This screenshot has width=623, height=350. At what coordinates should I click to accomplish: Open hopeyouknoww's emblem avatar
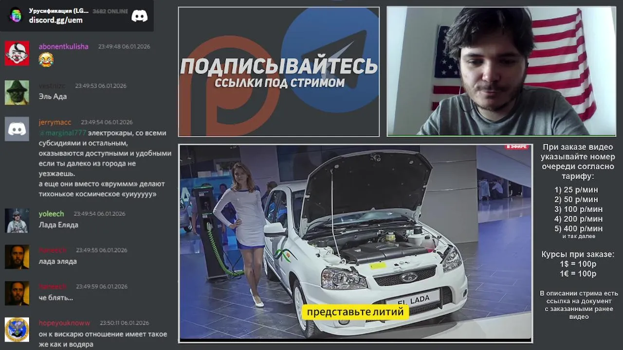pos(17,330)
